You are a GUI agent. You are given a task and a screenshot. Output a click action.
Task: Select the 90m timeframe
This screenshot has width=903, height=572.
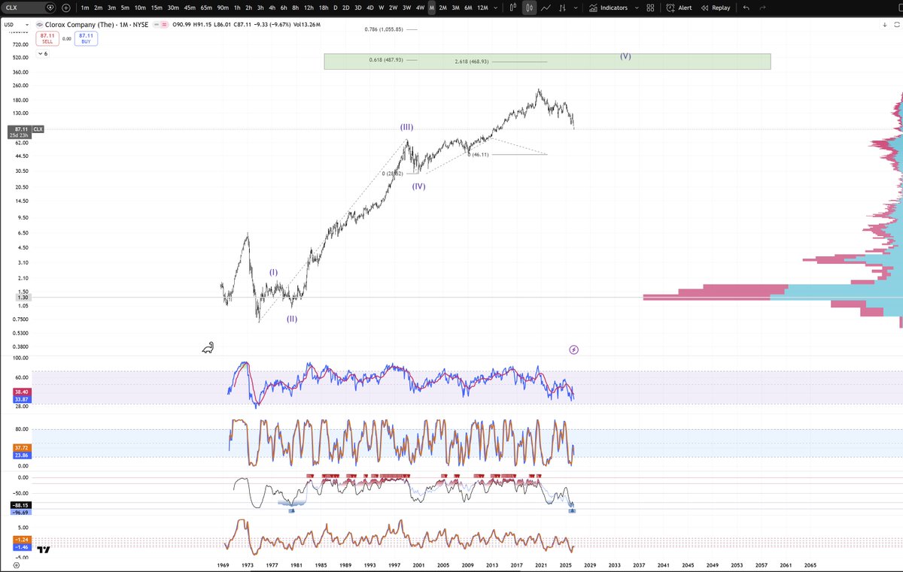[x=223, y=8]
